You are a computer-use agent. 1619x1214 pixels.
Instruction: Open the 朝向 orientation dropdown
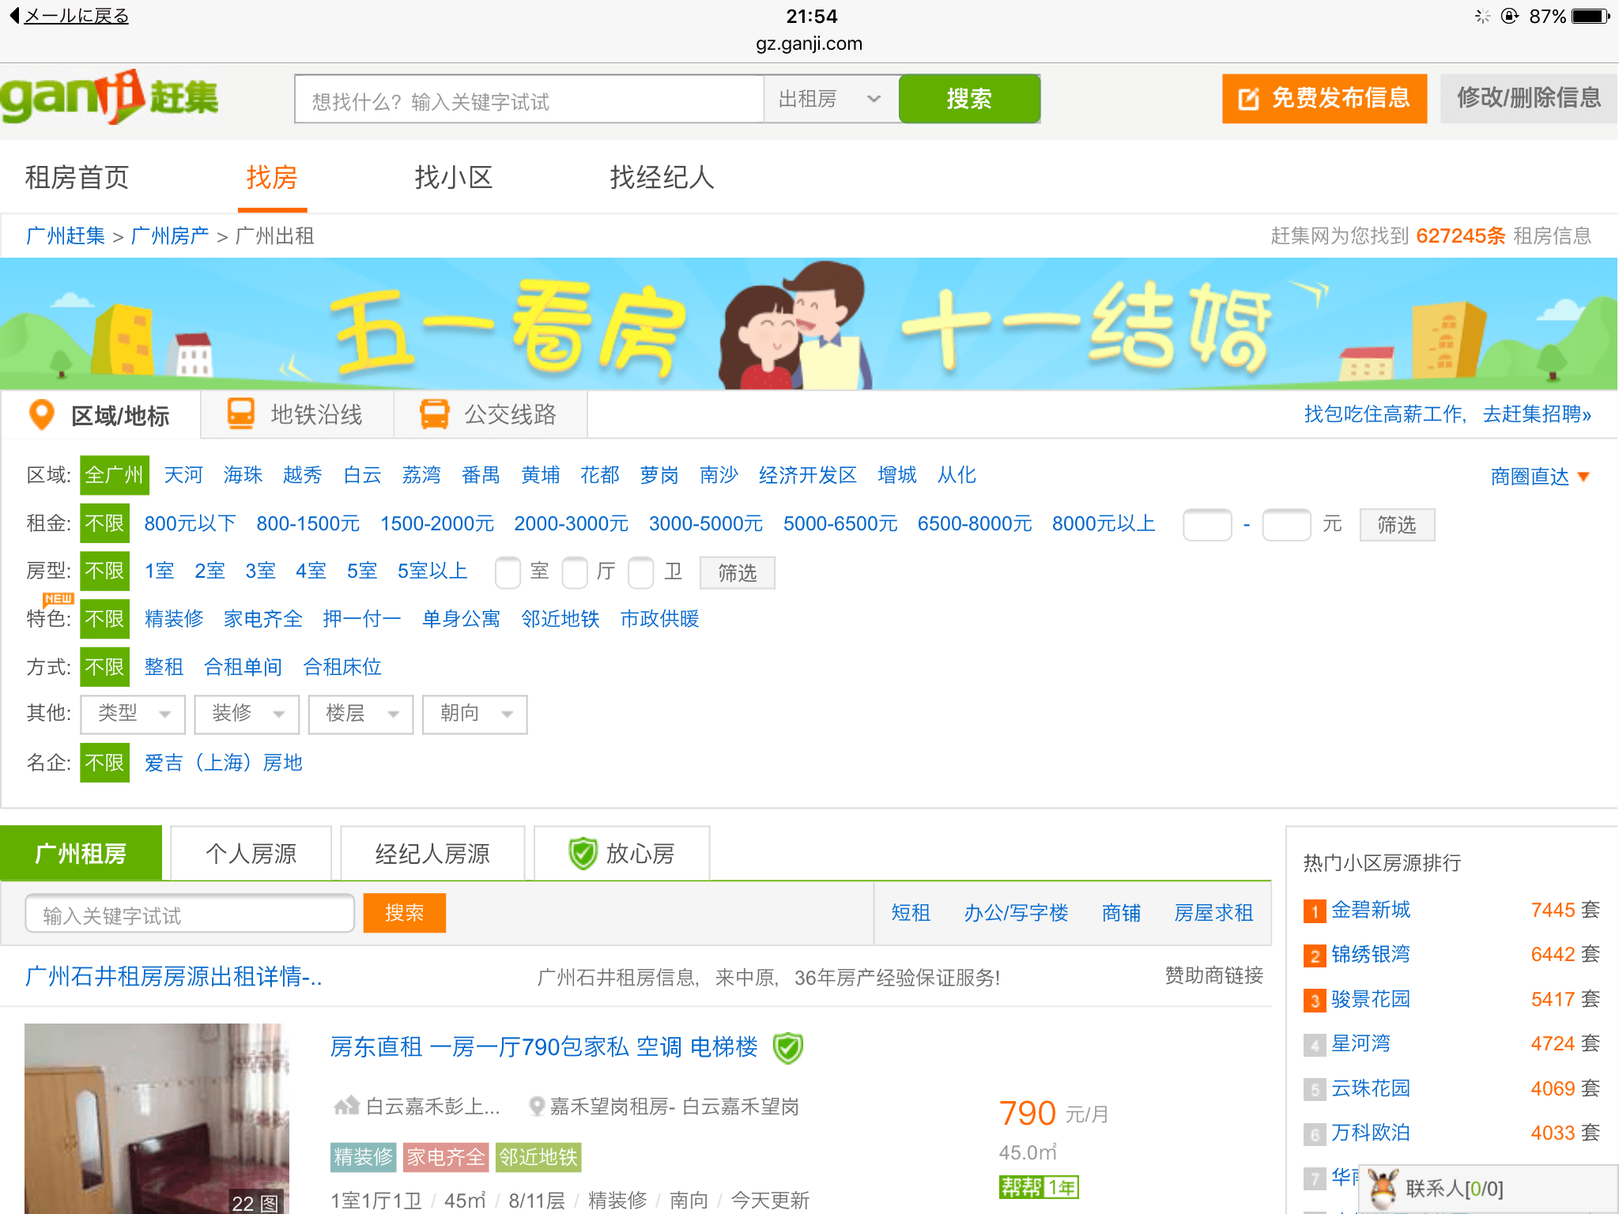474,714
